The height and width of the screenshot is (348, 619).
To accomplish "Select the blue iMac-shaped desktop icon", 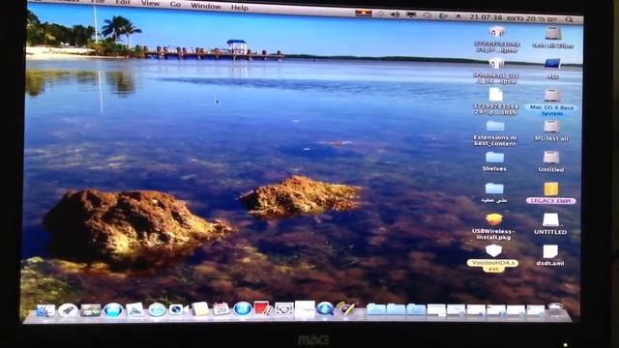I will (x=552, y=64).
